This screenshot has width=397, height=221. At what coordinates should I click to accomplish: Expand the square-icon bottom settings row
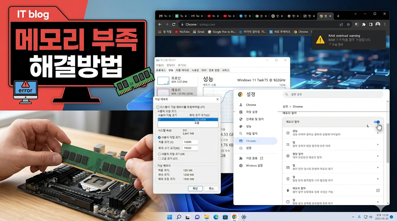[x=333, y=202]
